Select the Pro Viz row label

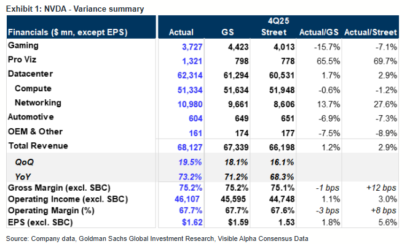(22, 59)
